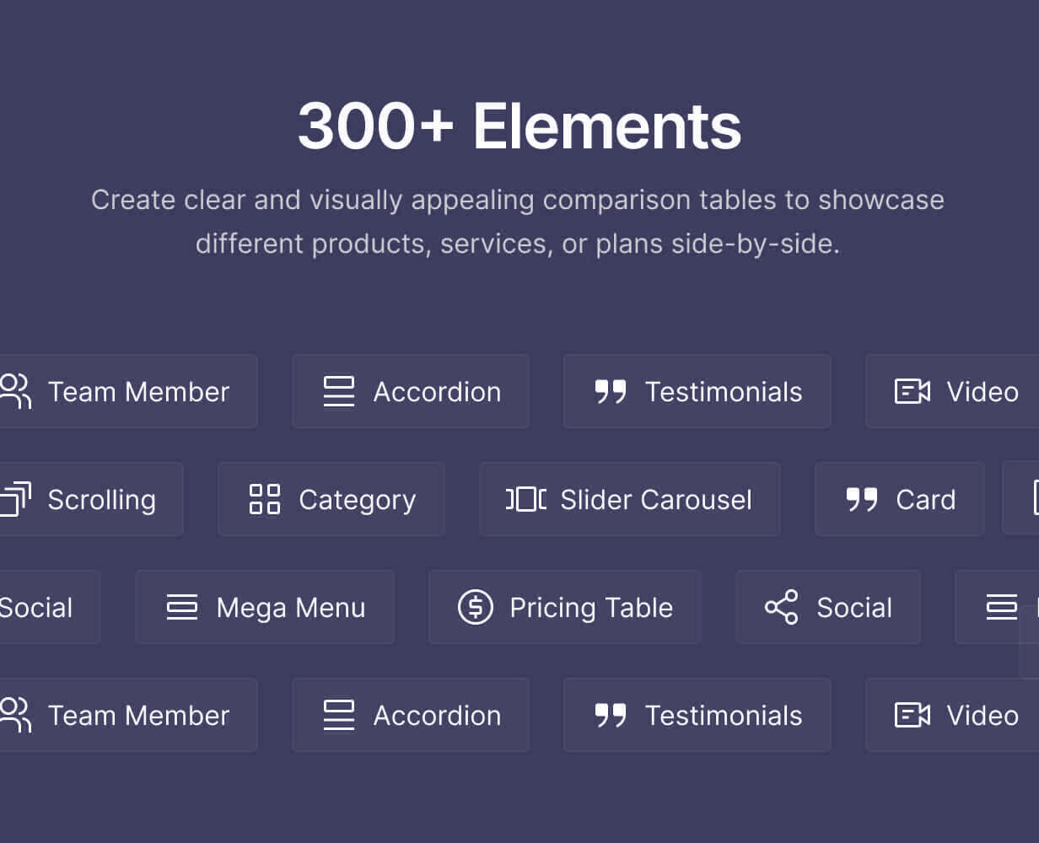Select the Mega Menu icon
Viewport: 1039px width, 843px height.
click(x=182, y=607)
